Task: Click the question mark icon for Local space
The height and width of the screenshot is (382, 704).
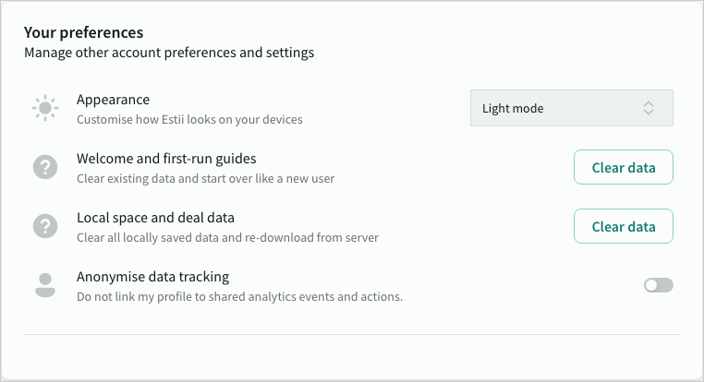Action: click(45, 226)
